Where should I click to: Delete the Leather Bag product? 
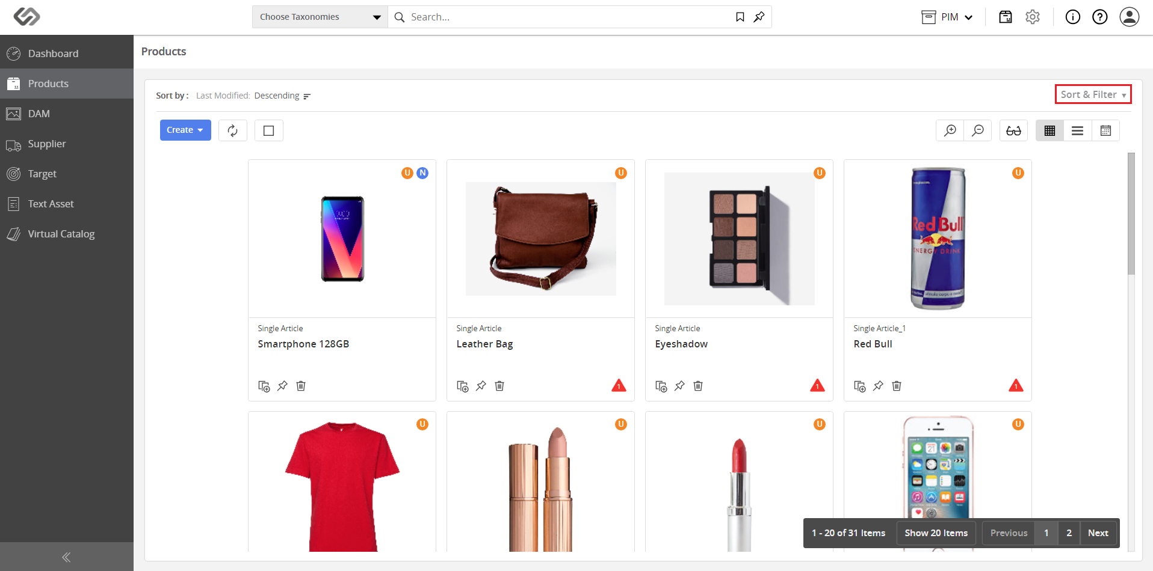click(x=499, y=386)
